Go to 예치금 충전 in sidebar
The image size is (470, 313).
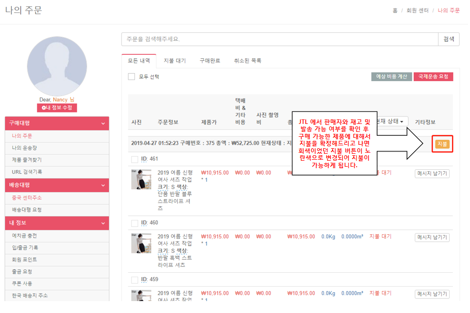[24, 236]
